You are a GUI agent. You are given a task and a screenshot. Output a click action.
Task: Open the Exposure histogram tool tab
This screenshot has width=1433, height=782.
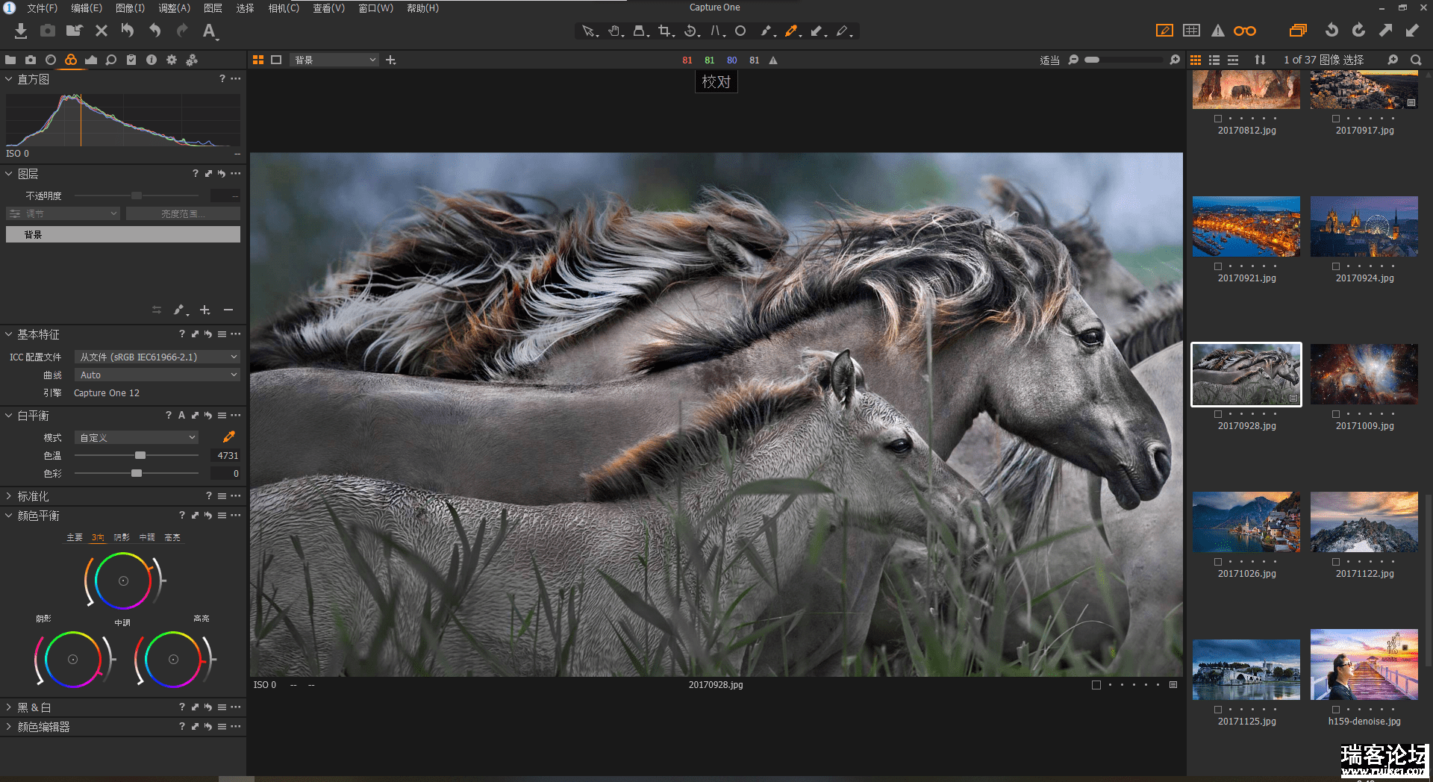91,60
